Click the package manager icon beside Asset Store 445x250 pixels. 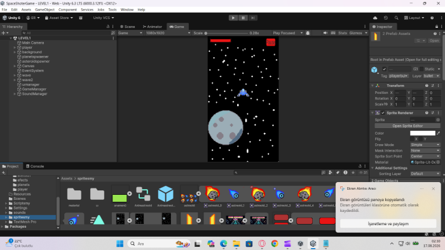(81, 18)
